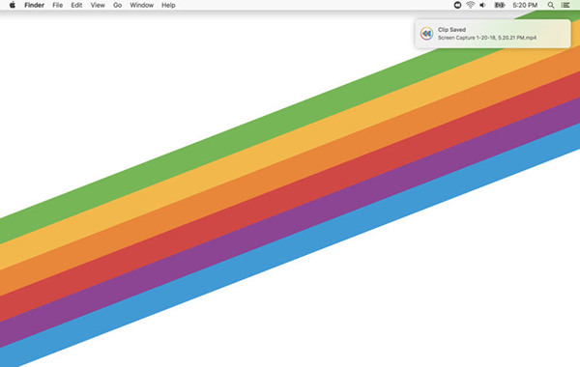Open the volume control in menu bar
The image size is (580, 367).
pos(482,5)
